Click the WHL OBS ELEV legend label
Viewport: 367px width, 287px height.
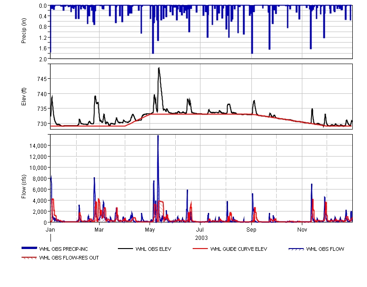click(153, 249)
